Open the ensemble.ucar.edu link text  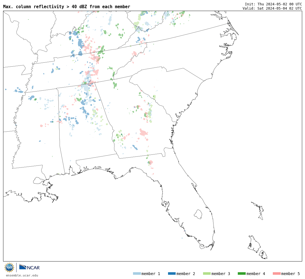coord(22,275)
